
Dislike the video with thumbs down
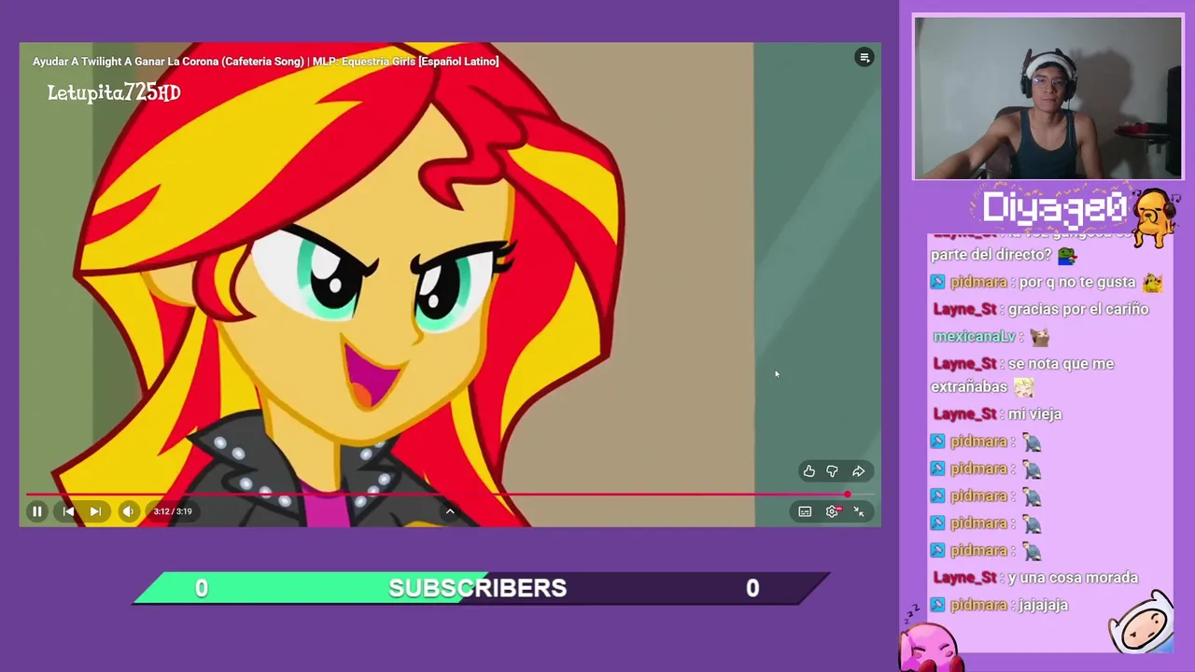click(x=833, y=471)
